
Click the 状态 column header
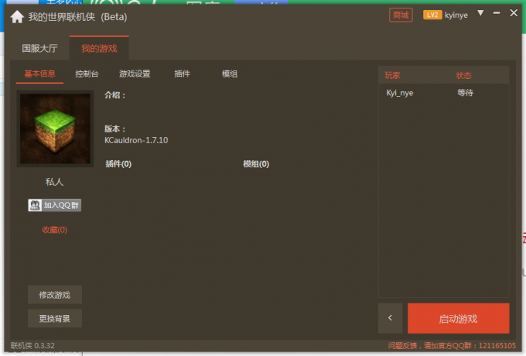(463, 75)
